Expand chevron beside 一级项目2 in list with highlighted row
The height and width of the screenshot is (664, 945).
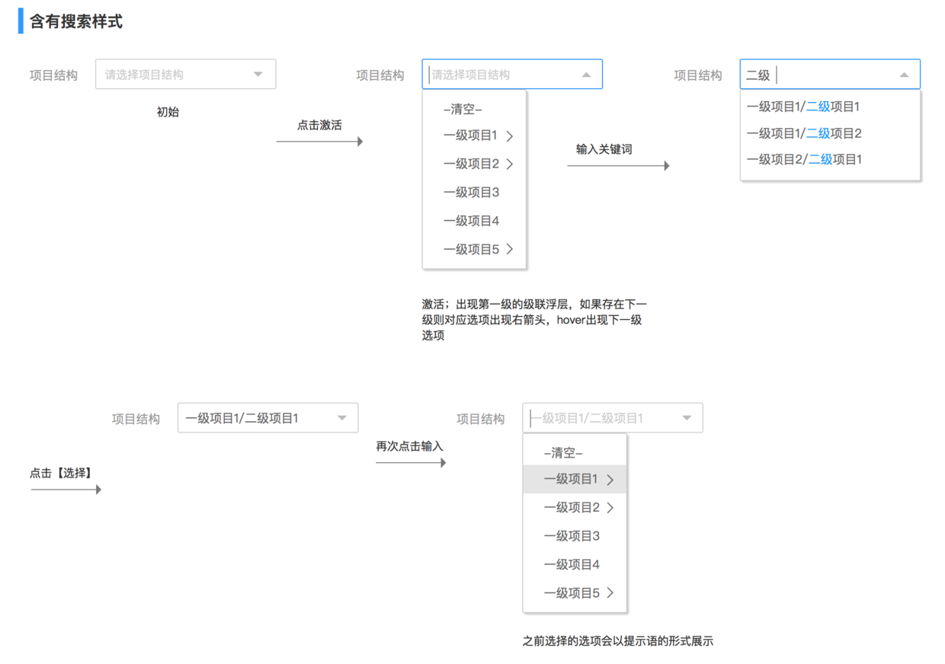[x=610, y=508]
